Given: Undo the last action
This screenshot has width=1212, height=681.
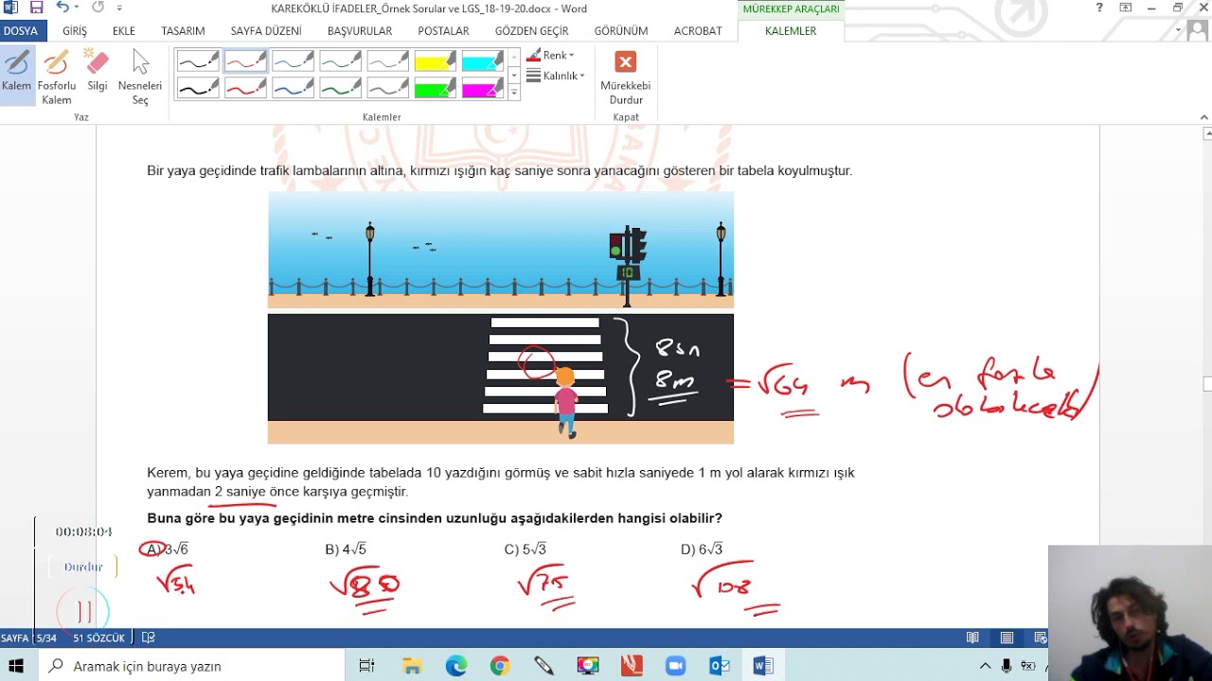Looking at the screenshot, I should pyautogui.click(x=62, y=8).
